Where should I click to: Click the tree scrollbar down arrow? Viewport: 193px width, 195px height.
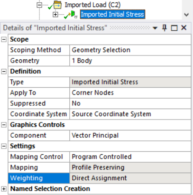coord(186,15)
